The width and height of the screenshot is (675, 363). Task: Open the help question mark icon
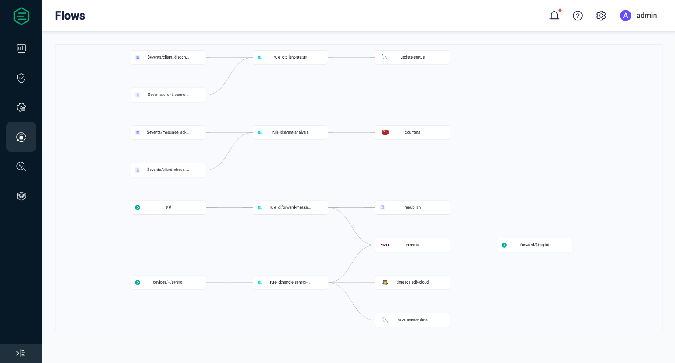click(578, 16)
